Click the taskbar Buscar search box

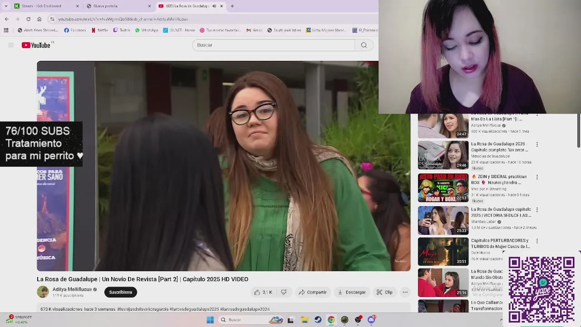pyautogui.click(x=251, y=320)
